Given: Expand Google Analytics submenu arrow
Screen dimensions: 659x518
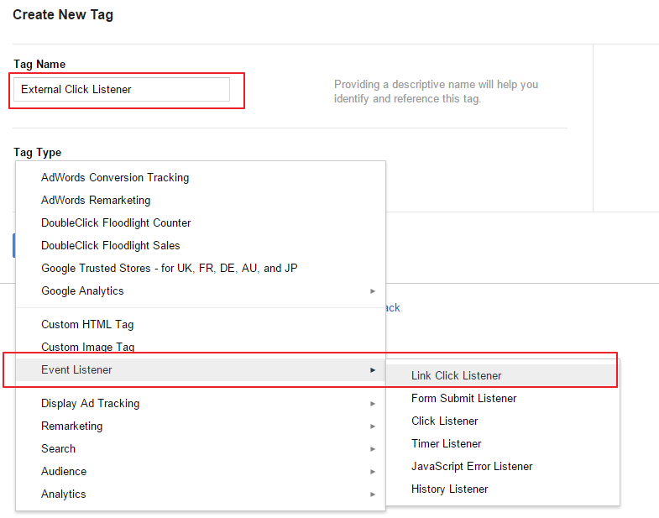Looking at the screenshot, I should pos(373,291).
